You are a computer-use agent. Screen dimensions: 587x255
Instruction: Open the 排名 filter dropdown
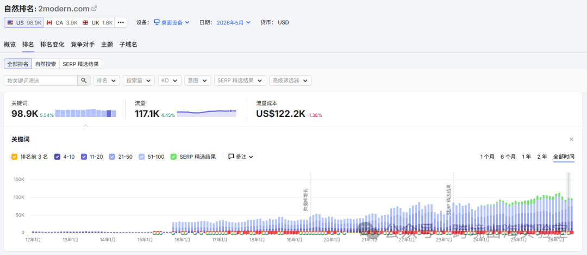107,80
